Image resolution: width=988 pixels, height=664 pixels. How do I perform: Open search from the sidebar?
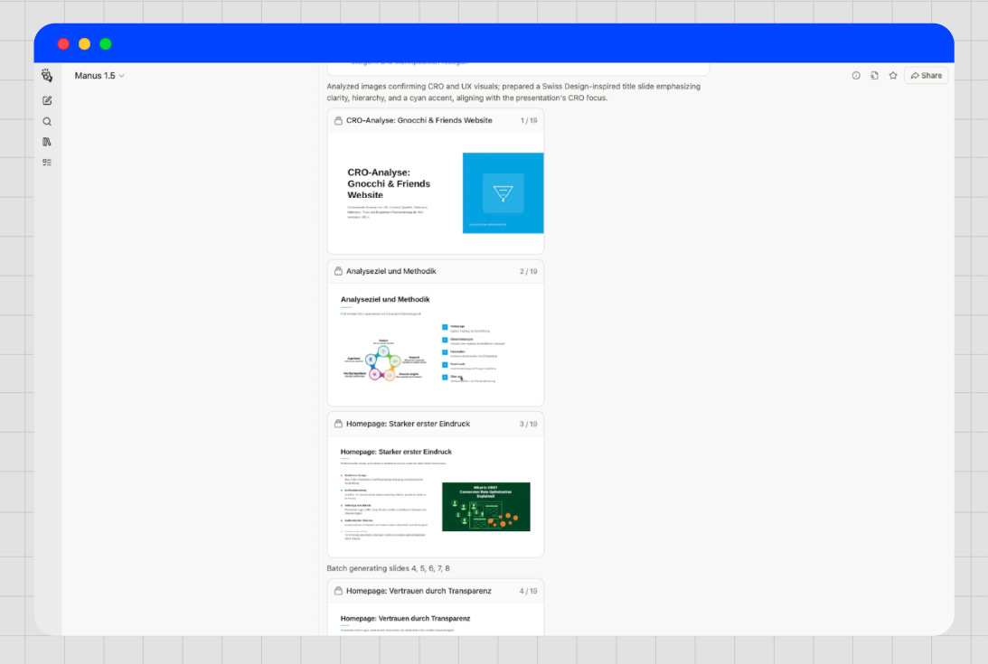pyautogui.click(x=47, y=121)
